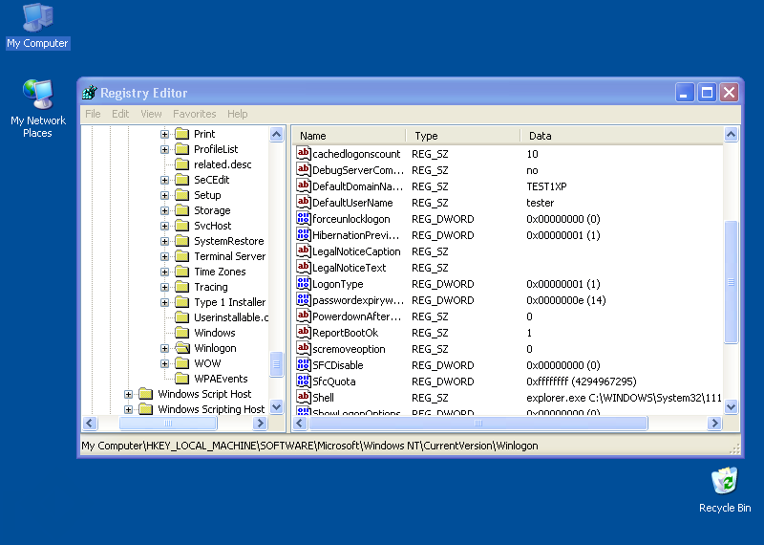Click the DWORD icon beside LogonType
764x545 pixels.
point(303,284)
